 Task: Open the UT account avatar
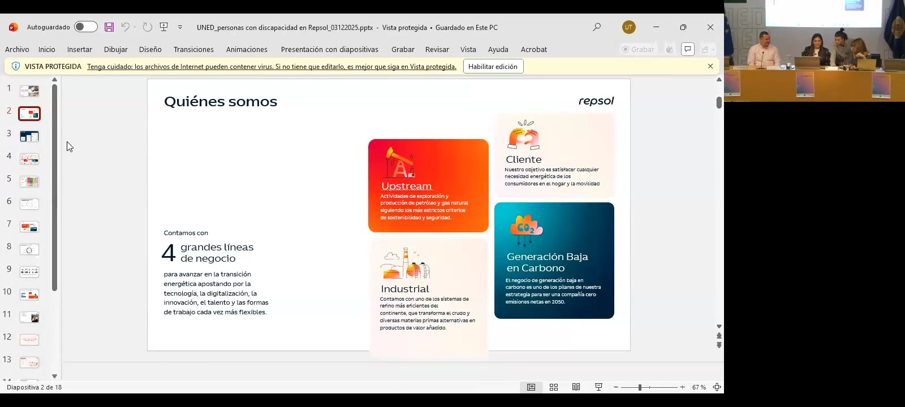628,27
